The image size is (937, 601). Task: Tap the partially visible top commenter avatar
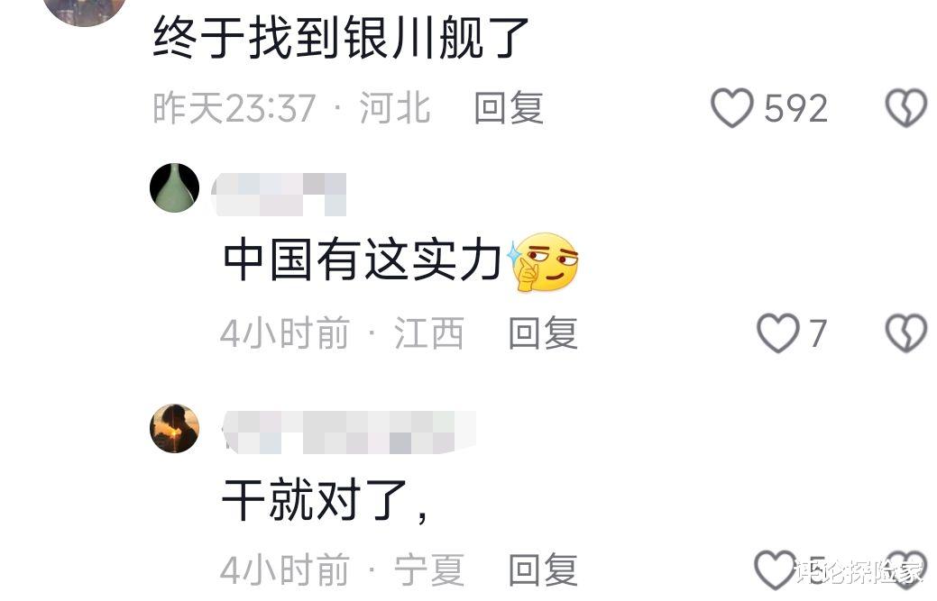point(87,9)
